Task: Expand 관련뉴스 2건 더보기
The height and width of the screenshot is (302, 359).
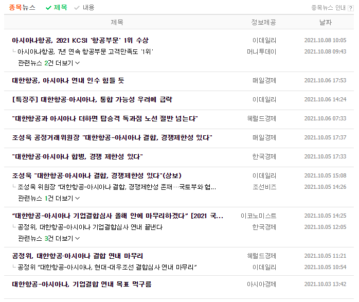Action: (49, 63)
